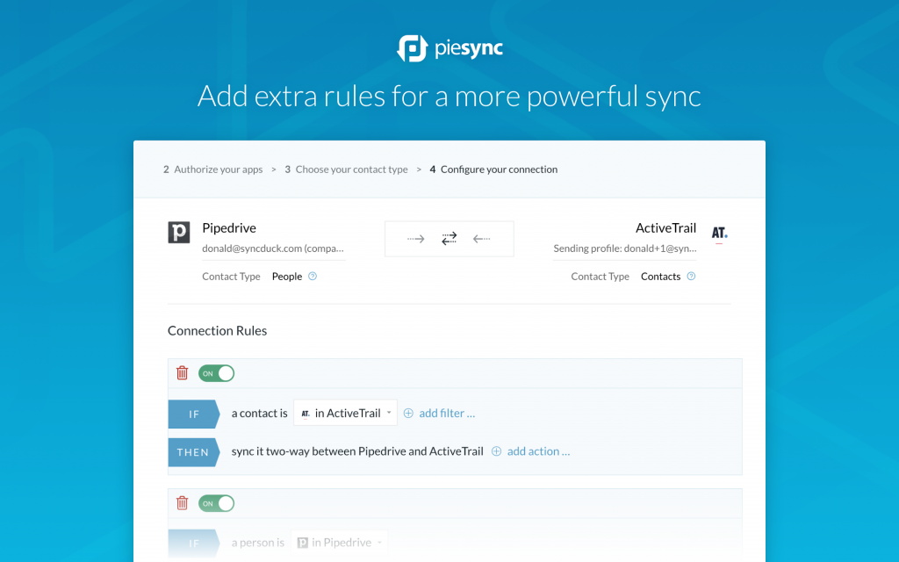Click the THEN label of ActiveTrail rule
Screen dimensions: 899x562
pos(194,452)
